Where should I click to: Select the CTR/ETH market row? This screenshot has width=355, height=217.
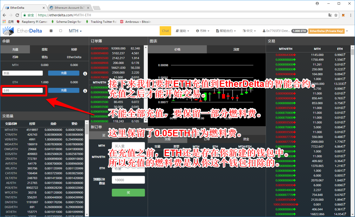pos(43,135)
